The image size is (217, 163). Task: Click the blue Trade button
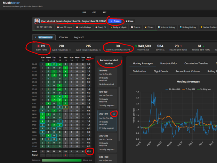pos(115,21)
